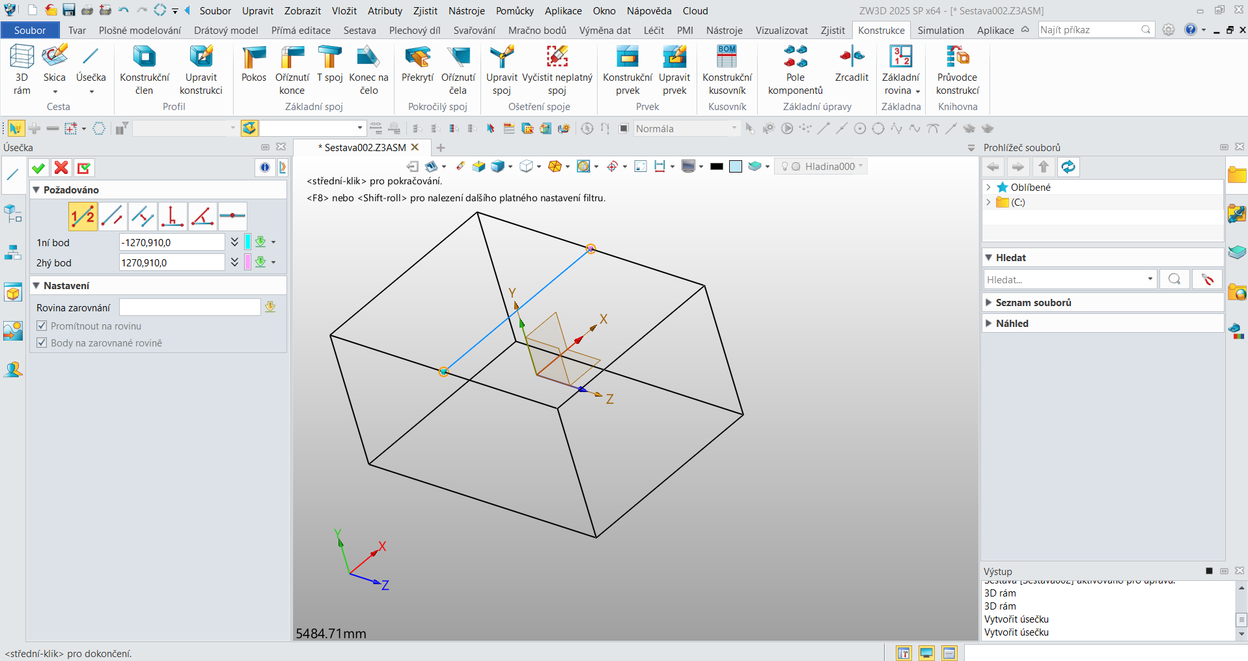
Task: Open Konstrukční kusovník BOM
Action: pos(727,69)
